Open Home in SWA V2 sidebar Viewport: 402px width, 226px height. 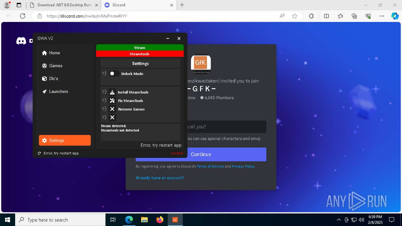pos(65,53)
